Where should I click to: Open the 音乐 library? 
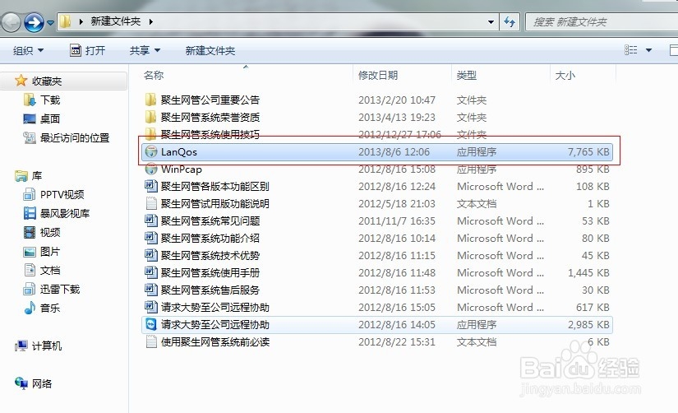point(50,309)
